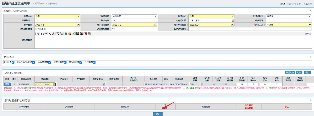Go to 仓库管理 in the breadcrumb
314x116 pixels.
(308, 4)
